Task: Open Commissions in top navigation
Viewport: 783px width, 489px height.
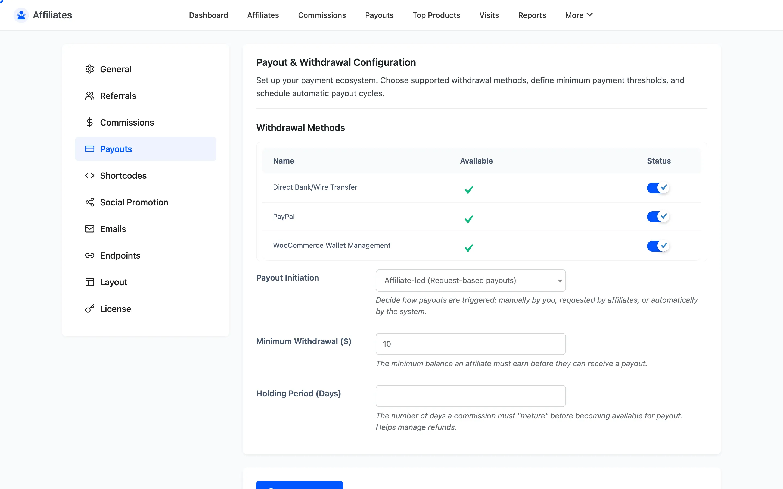Action: point(322,15)
